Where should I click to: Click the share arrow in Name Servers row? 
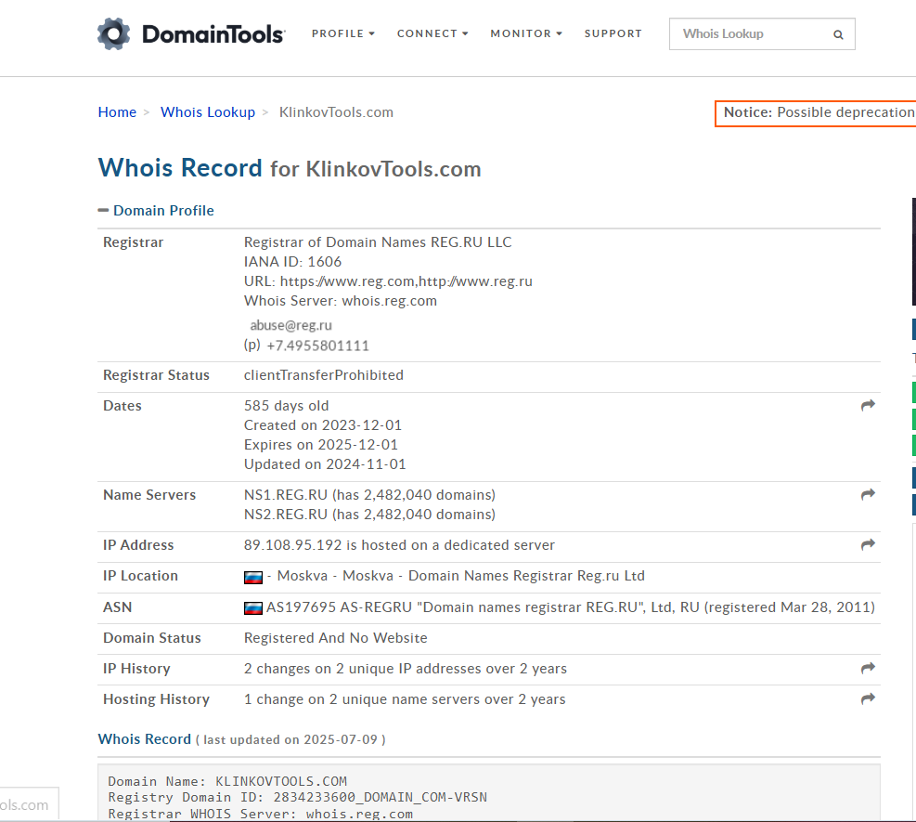868,495
